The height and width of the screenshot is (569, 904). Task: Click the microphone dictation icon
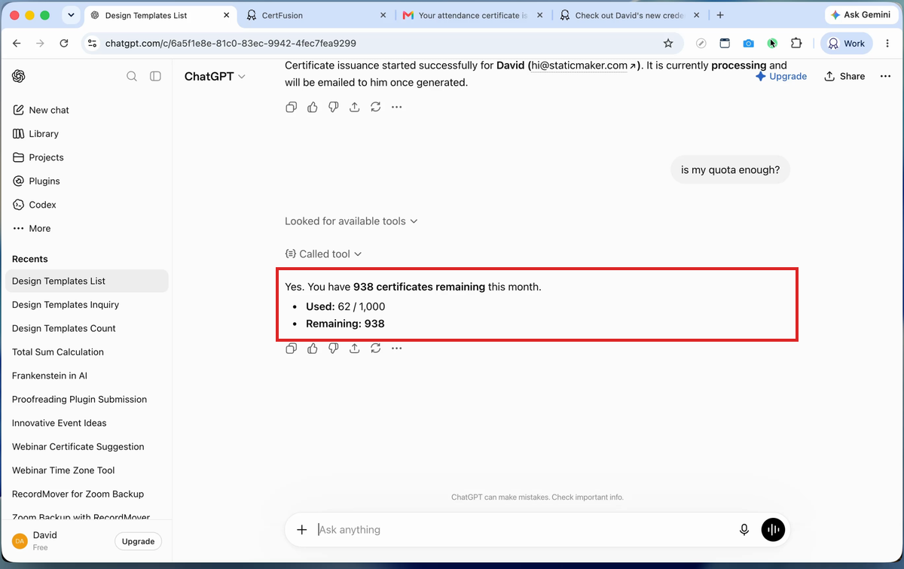(x=744, y=530)
